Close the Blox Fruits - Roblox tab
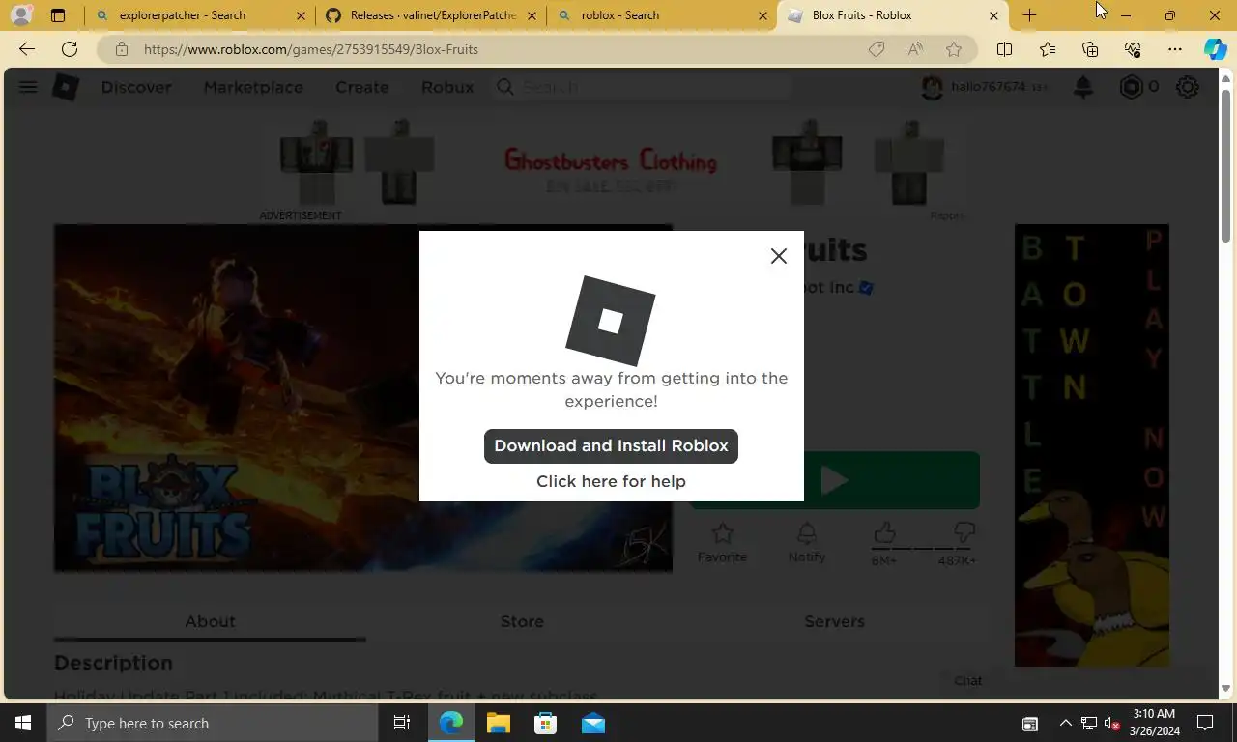 coord(993,15)
